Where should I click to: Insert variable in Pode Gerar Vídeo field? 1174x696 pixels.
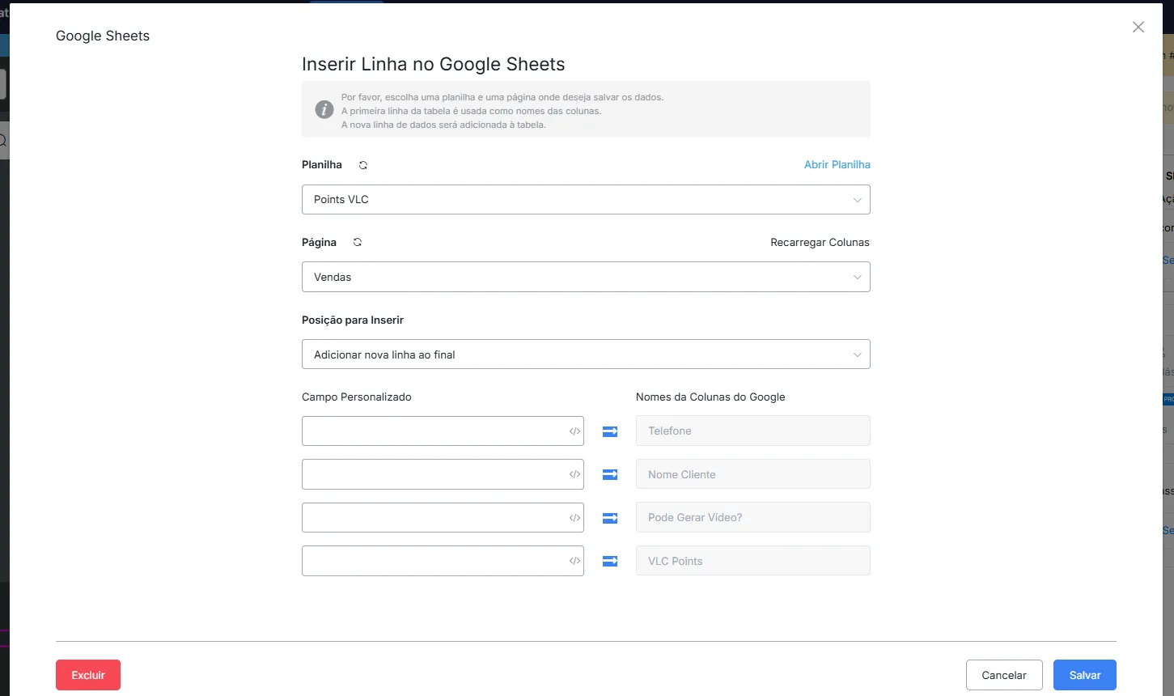(574, 518)
